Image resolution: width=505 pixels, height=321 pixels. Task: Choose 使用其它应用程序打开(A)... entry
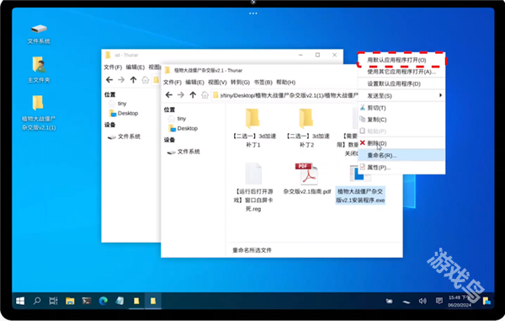coord(401,72)
